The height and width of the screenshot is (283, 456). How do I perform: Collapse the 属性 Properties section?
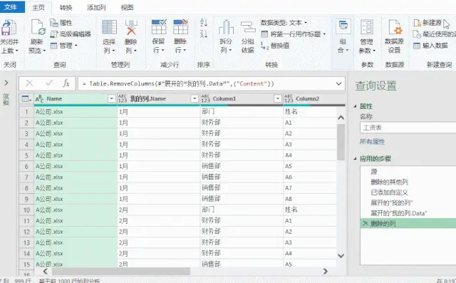(355, 106)
